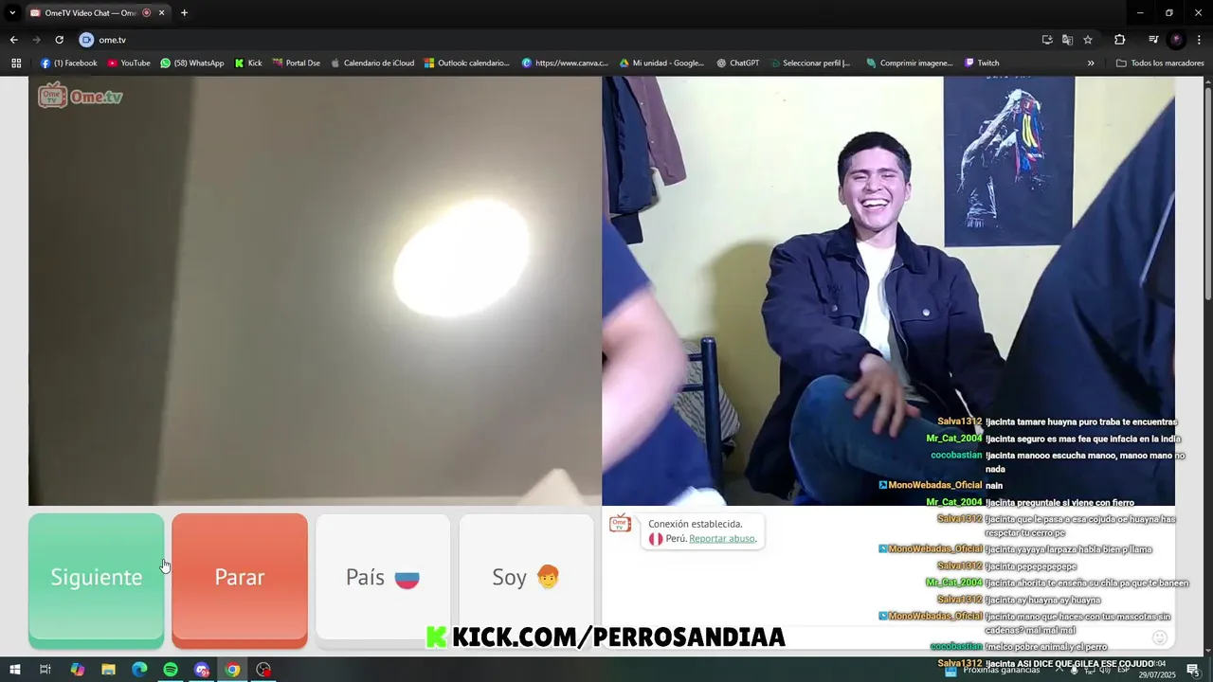This screenshot has height=682, width=1213.
Task: Open the Chrome profile avatar
Action: click(x=1177, y=40)
